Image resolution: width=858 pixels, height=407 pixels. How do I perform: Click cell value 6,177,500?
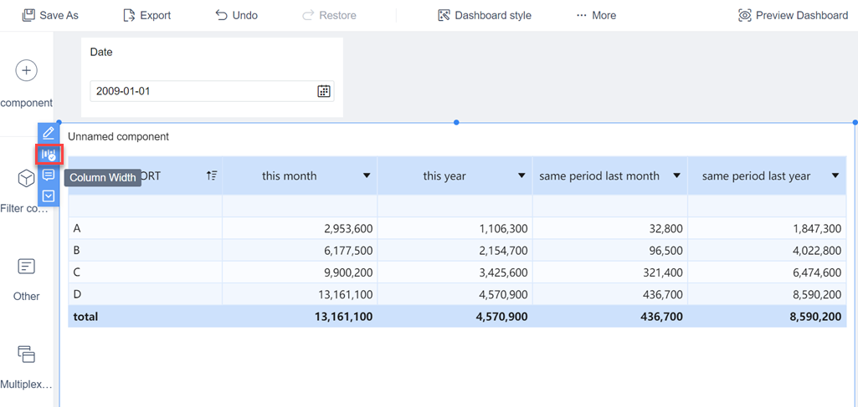click(348, 251)
